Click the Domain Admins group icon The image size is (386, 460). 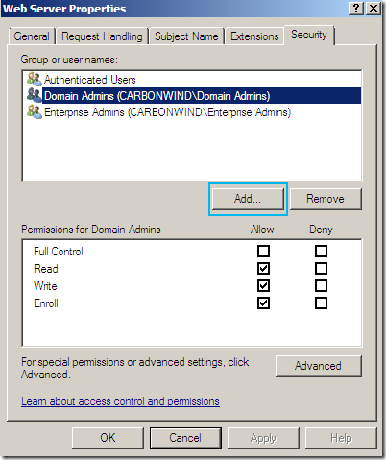(x=35, y=95)
